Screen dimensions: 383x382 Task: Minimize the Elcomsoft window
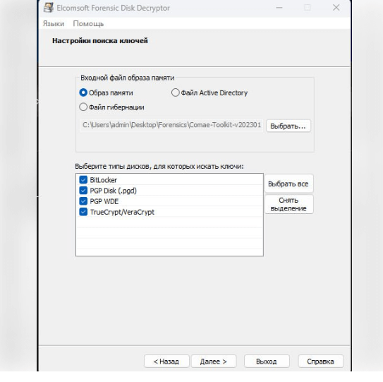279,8
